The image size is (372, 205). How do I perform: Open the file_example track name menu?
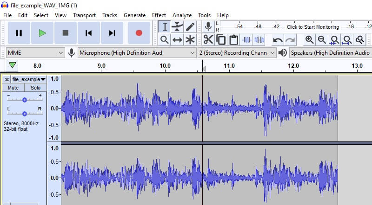[x=29, y=79]
